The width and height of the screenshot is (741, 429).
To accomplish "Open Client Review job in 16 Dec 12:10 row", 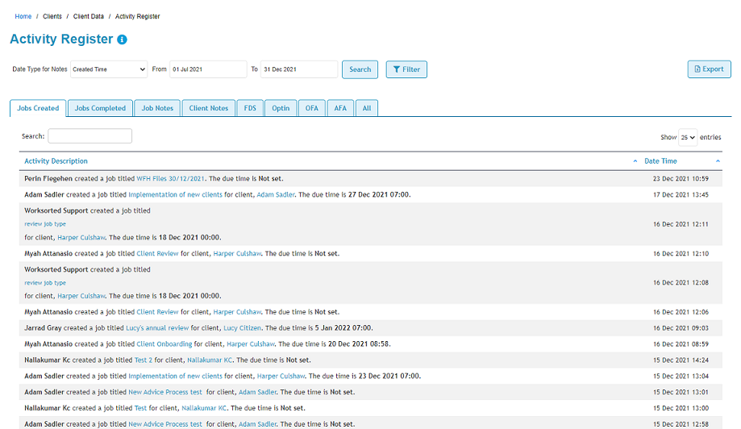I will 157,254.
